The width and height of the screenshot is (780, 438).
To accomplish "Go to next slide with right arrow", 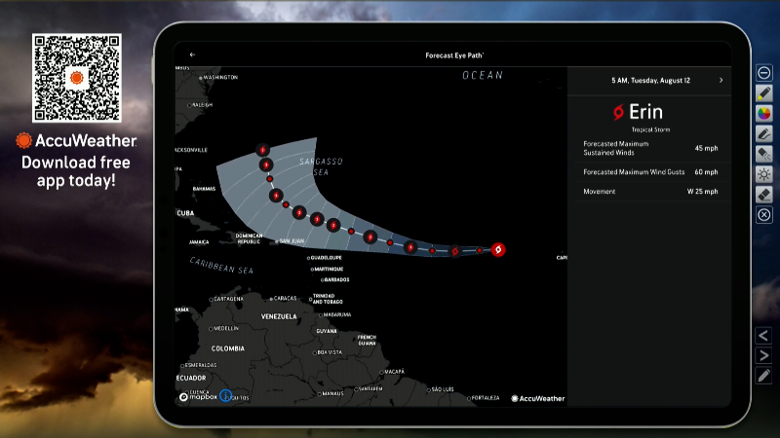I will (x=763, y=355).
